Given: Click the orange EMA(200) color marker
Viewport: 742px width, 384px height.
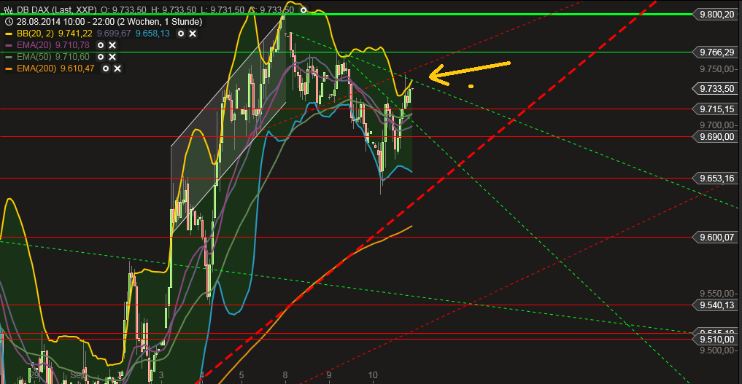Looking at the screenshot, I should pyautogui.click(x=9, y=68).
